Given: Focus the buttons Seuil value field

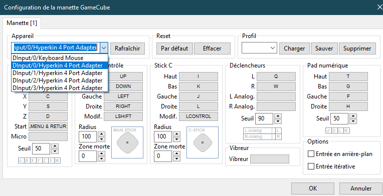Looking at the screenshot, I should coord(41,149).
